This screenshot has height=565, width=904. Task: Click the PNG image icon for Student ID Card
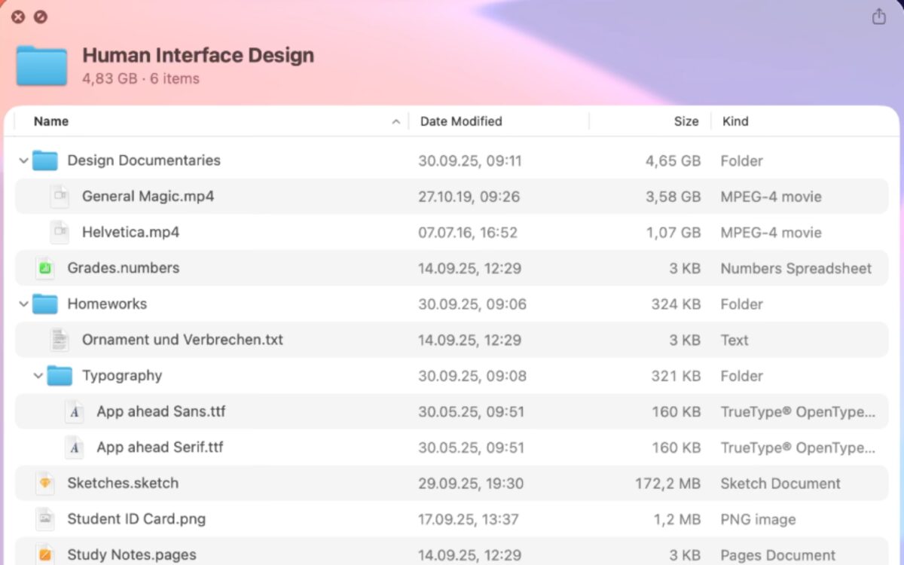45,518
